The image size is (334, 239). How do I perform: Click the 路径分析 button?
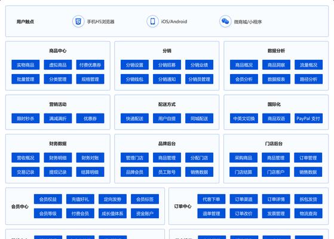coord(308,79)
